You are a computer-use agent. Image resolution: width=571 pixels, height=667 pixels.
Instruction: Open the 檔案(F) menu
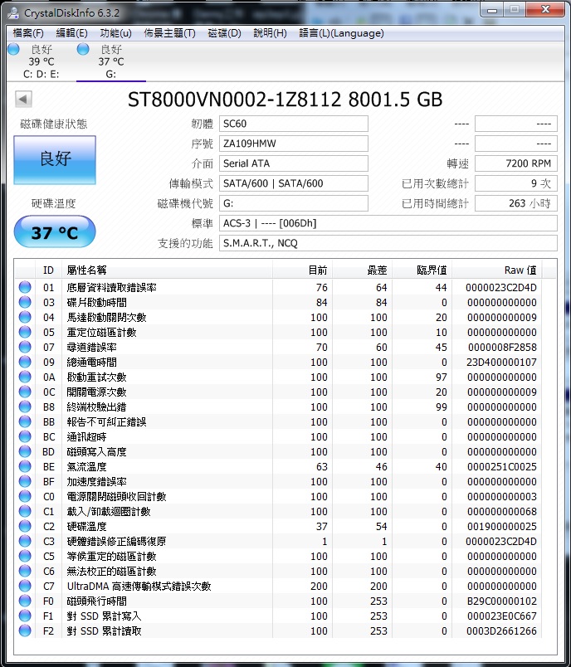coord(28,33)
